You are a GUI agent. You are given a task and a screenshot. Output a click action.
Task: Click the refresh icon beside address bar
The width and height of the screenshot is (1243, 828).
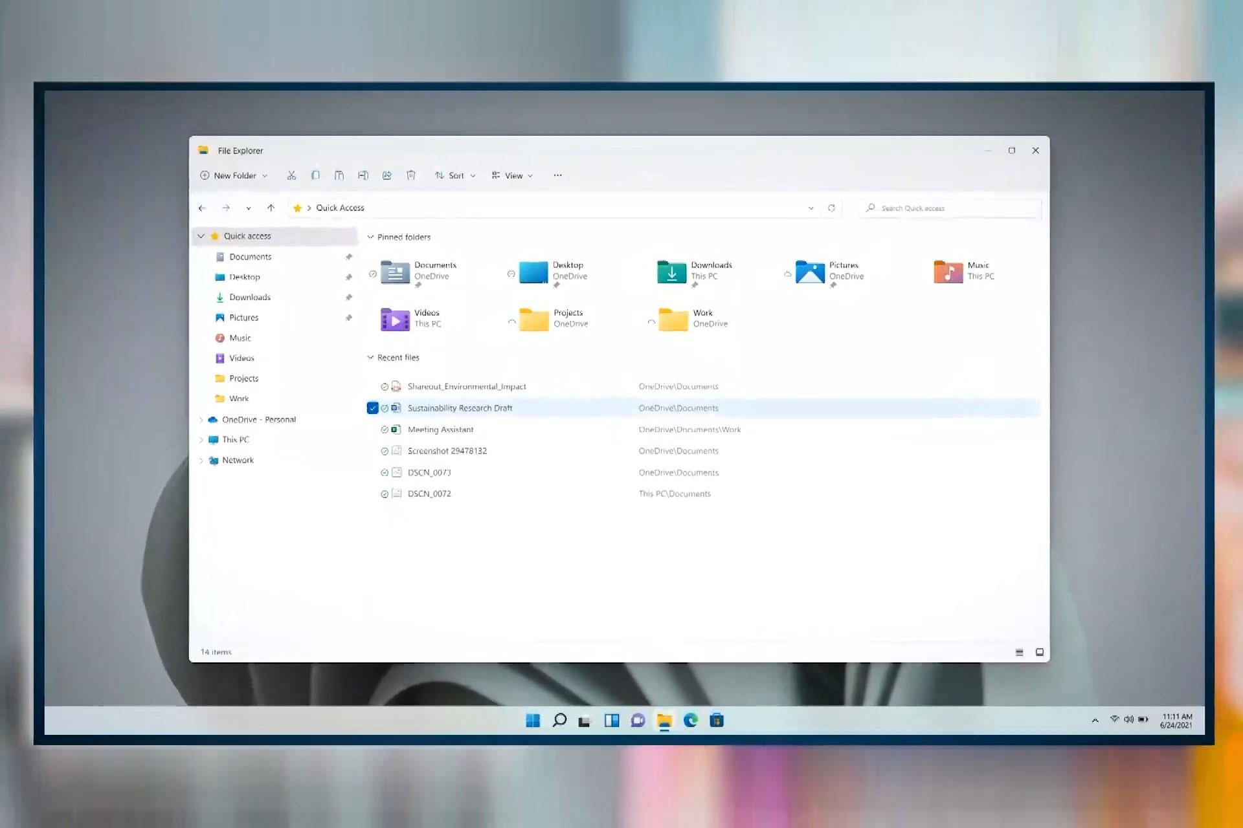(831, 208)
